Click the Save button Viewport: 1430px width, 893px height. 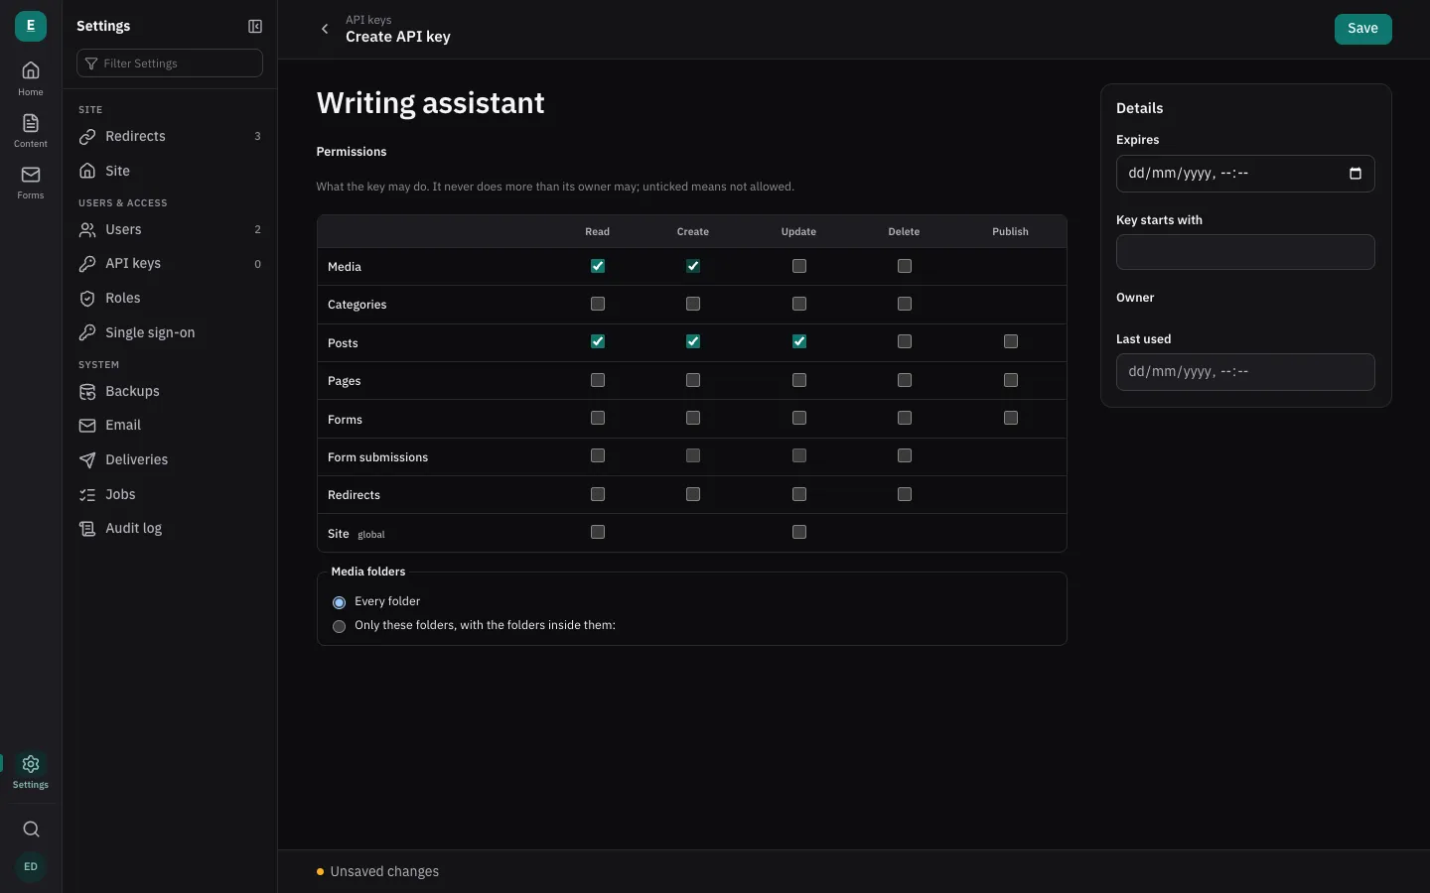point(1362,29)
